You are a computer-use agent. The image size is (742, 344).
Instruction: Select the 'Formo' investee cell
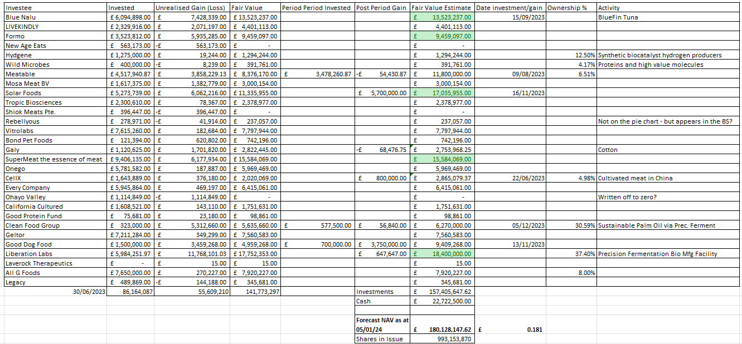pyautogui.click(x=55, y=36)
